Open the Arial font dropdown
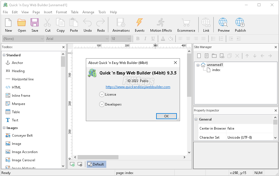 [x=77, y=39]
